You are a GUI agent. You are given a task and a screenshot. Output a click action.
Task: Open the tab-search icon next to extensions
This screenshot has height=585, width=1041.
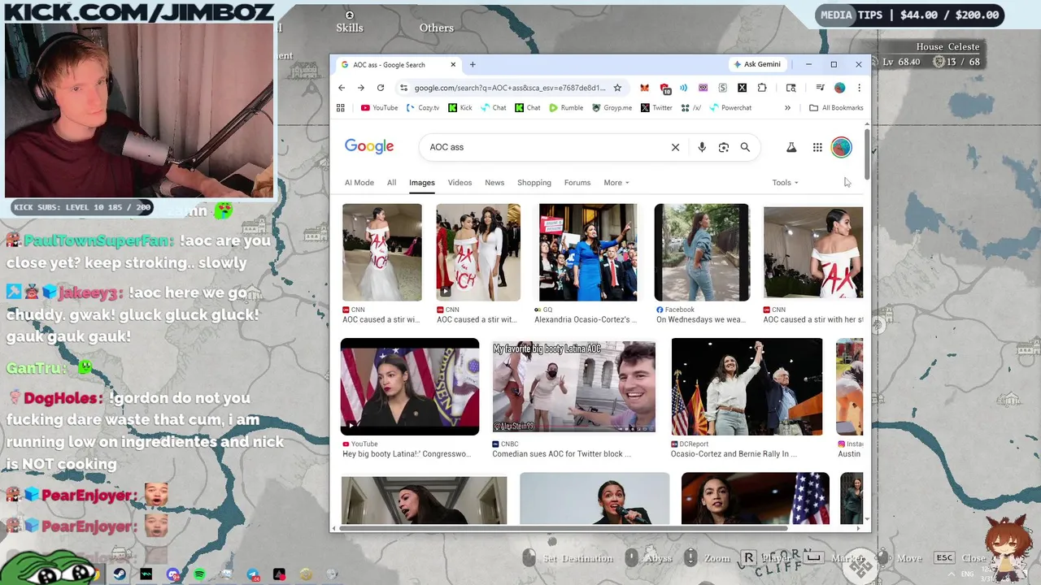[x=791, y=88]
